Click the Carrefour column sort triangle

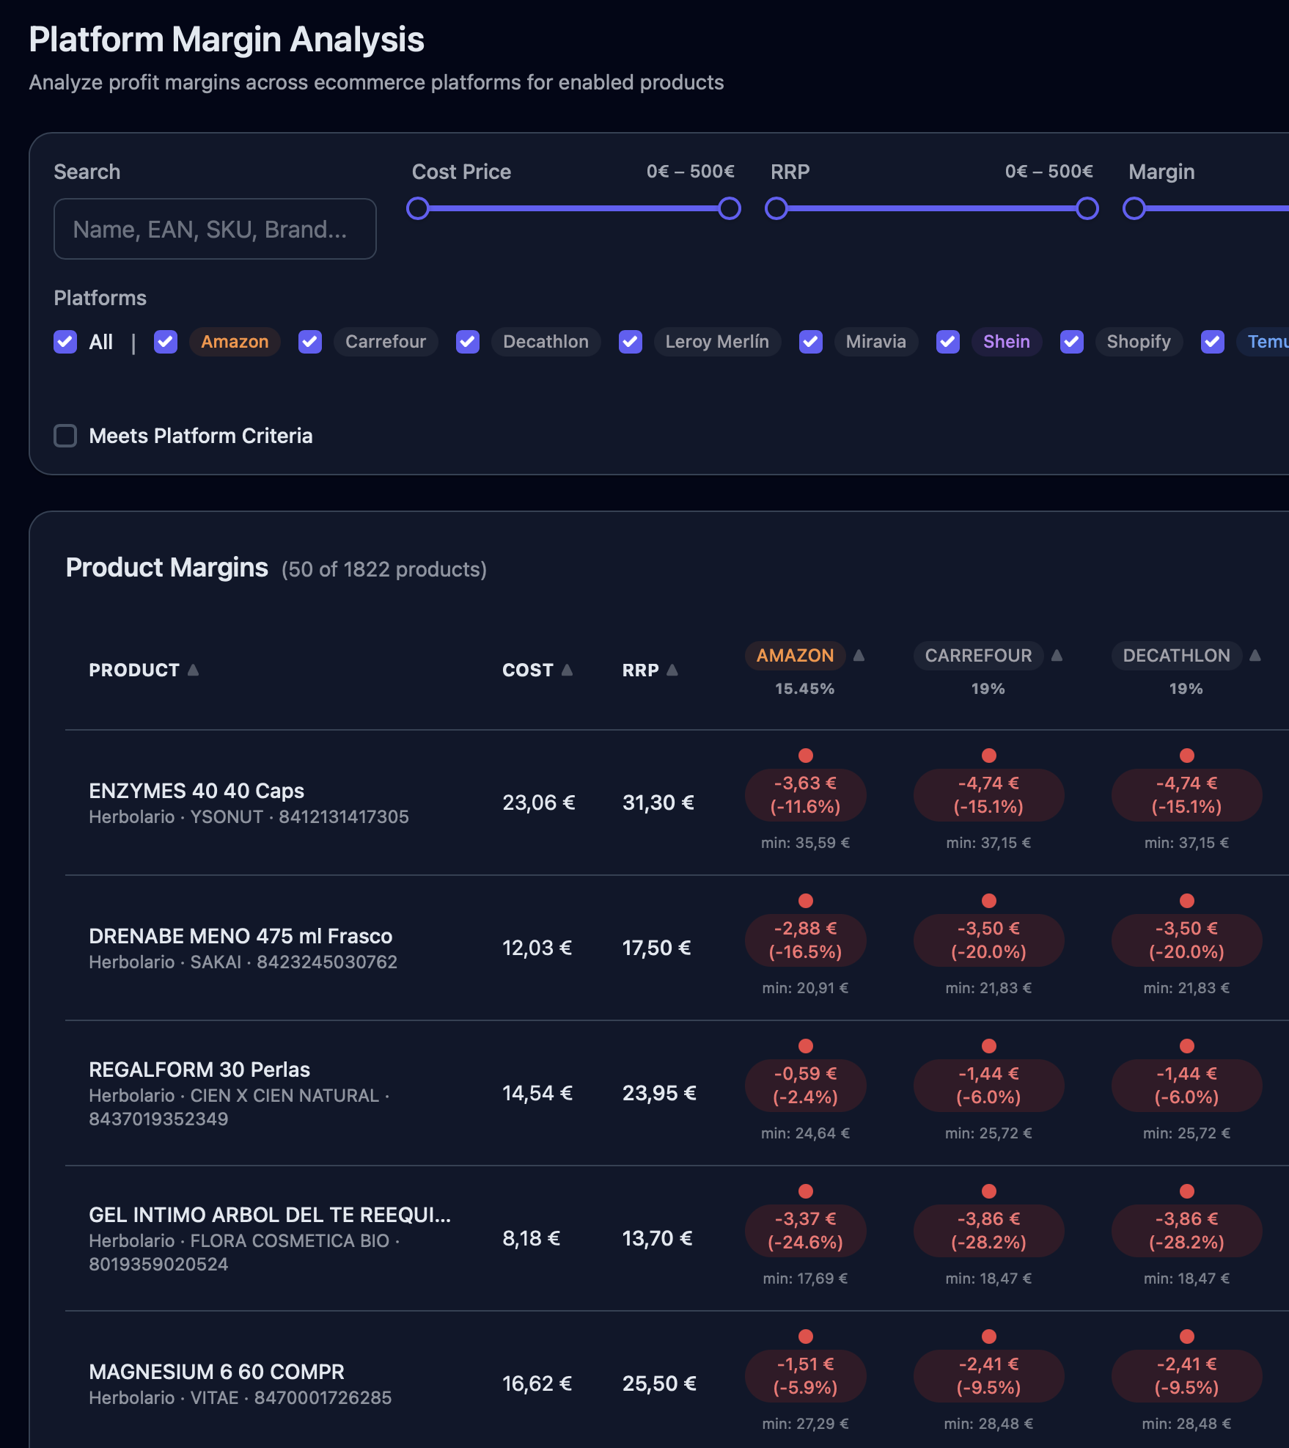point(1057,655)
